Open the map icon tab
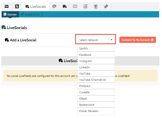The width and height of the screenshot is (162, 118). click(x=75, y=6)
